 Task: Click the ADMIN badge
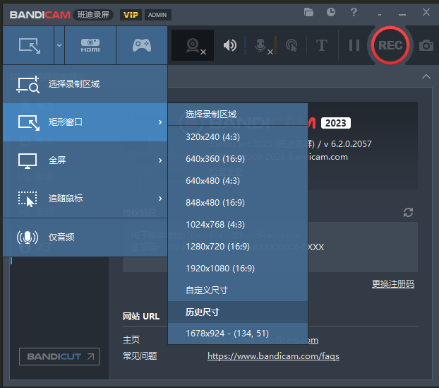click(x=157, y=15)
